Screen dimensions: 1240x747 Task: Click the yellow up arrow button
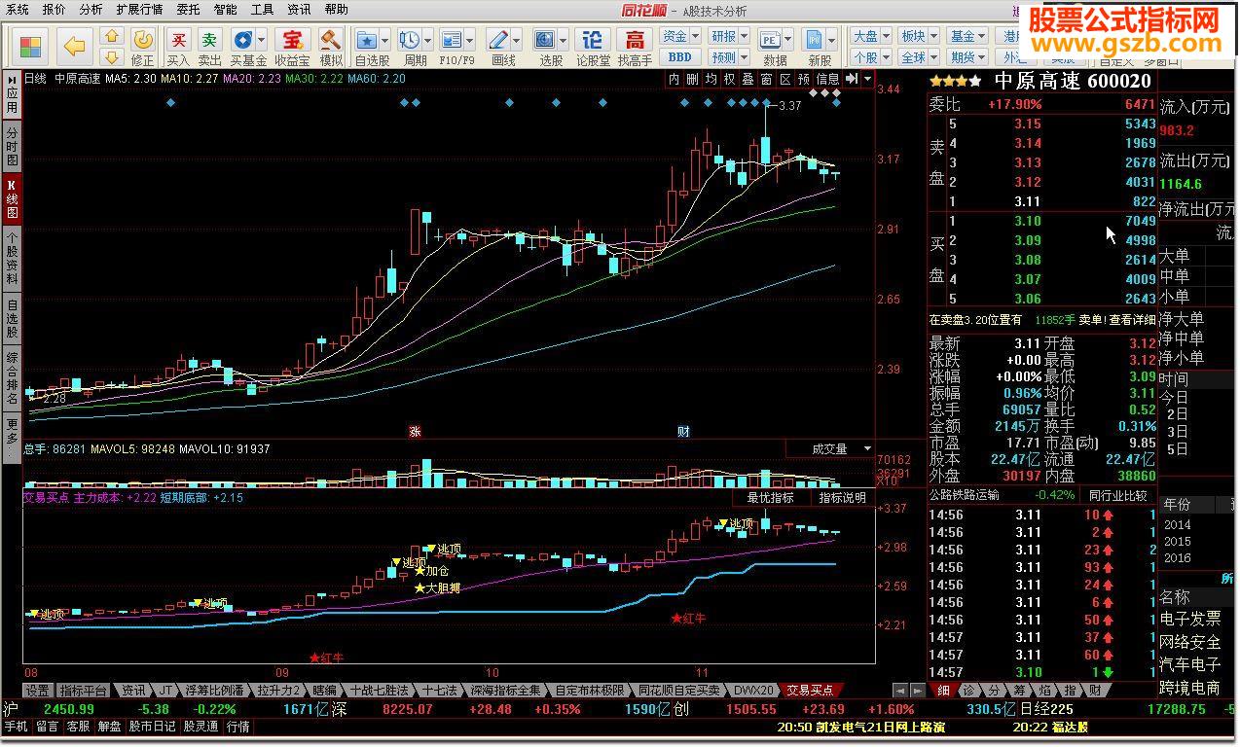112,36
